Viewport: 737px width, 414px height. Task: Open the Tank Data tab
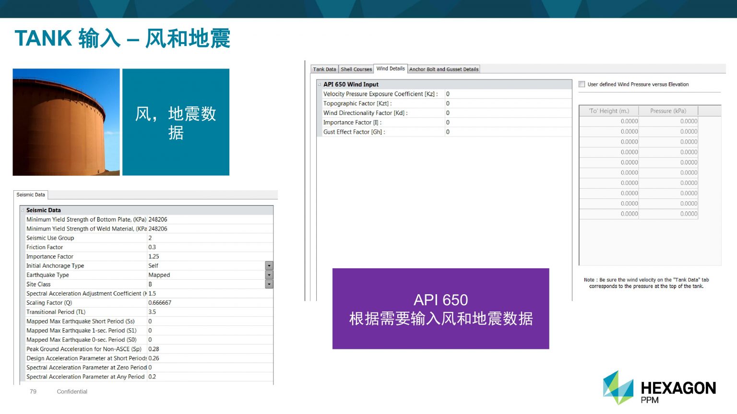pyautogui.click(x=324, y=69)
